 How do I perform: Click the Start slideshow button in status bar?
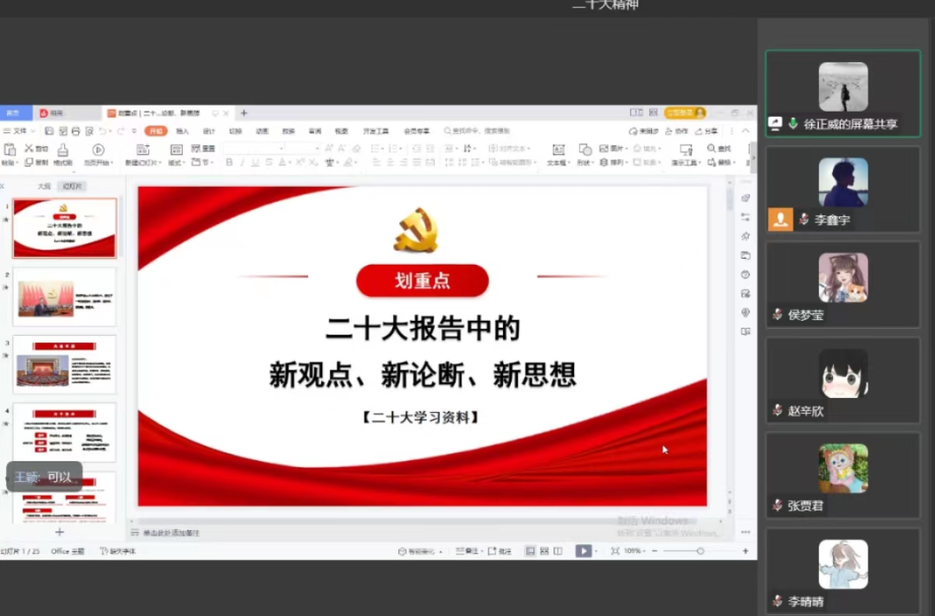click(x=584, y=551)
